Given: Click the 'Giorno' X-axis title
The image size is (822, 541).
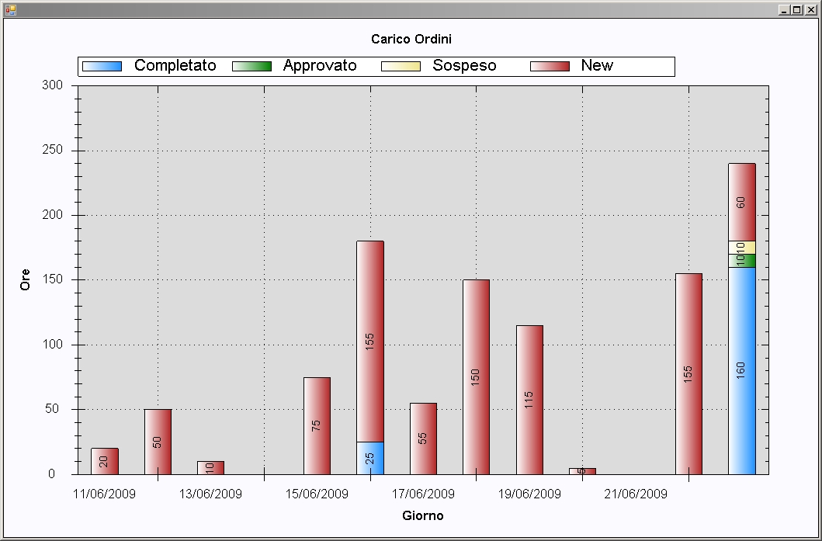Looking at the screenshot, I should coord(423,516).
